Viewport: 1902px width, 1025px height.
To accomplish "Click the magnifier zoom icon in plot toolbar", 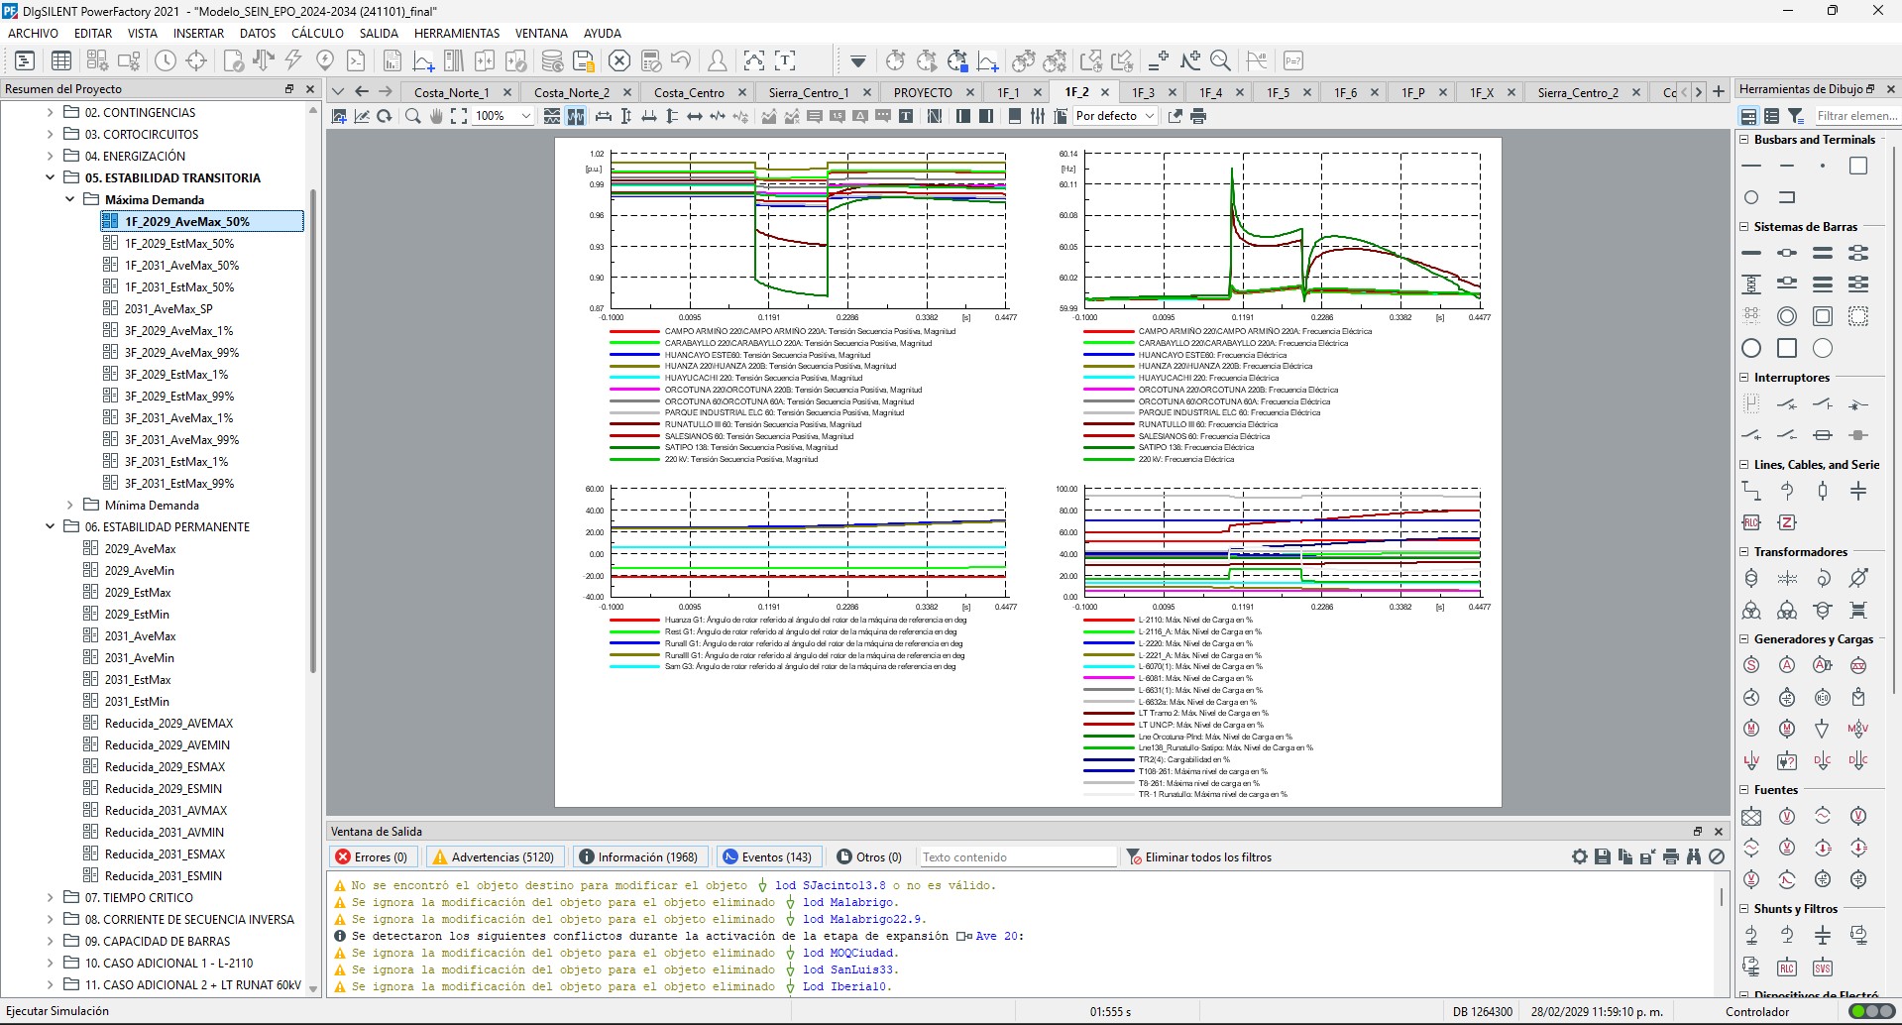I will (x=412, y=116).
